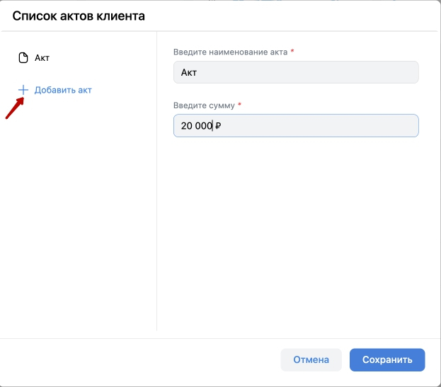Viewport: 441px width, 387px height.
Task: Open the Добавить акт link
Action: click(x=63, y=90)
